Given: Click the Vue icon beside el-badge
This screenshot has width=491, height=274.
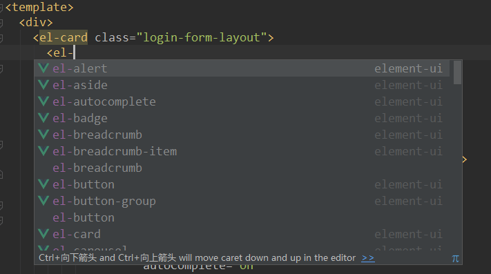Looking at the screenshot, I should coord(44,118).
